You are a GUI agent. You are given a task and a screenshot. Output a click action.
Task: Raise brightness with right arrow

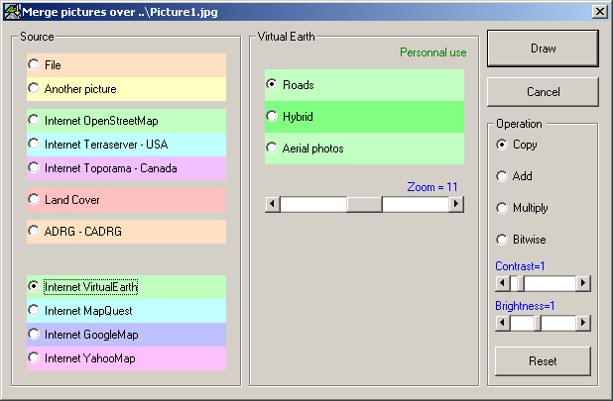pyautogui.click(x=583, y=323)
